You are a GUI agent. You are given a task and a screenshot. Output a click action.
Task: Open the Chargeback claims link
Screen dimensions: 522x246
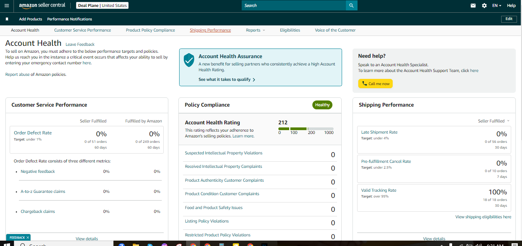click(38, 211)
